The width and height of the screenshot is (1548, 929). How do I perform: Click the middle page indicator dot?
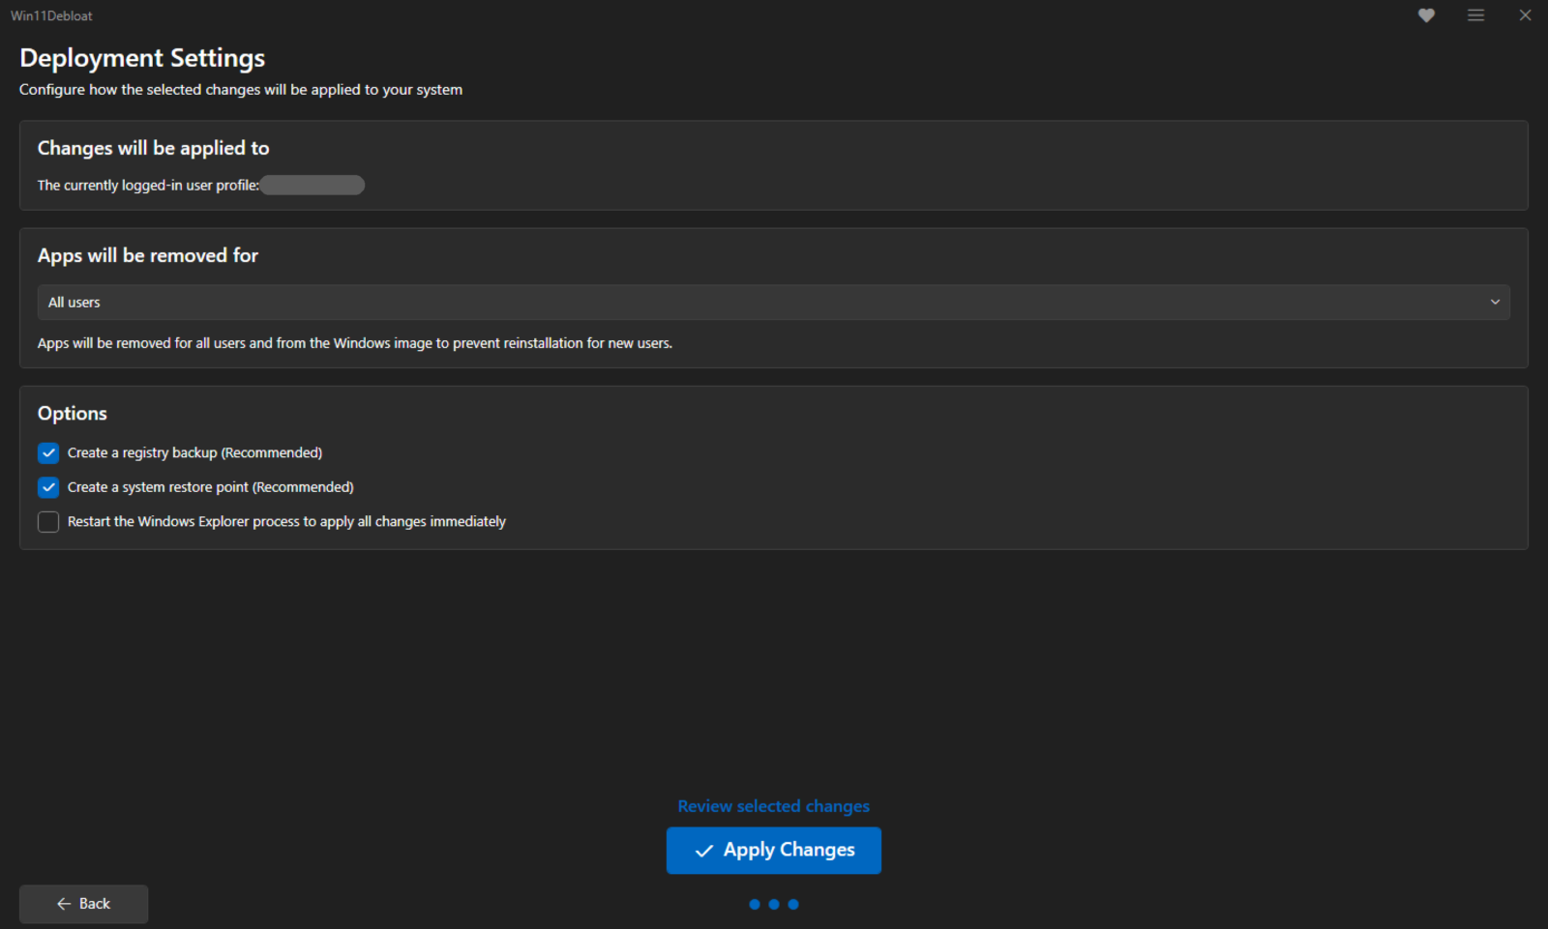click(x=774, y=905)
